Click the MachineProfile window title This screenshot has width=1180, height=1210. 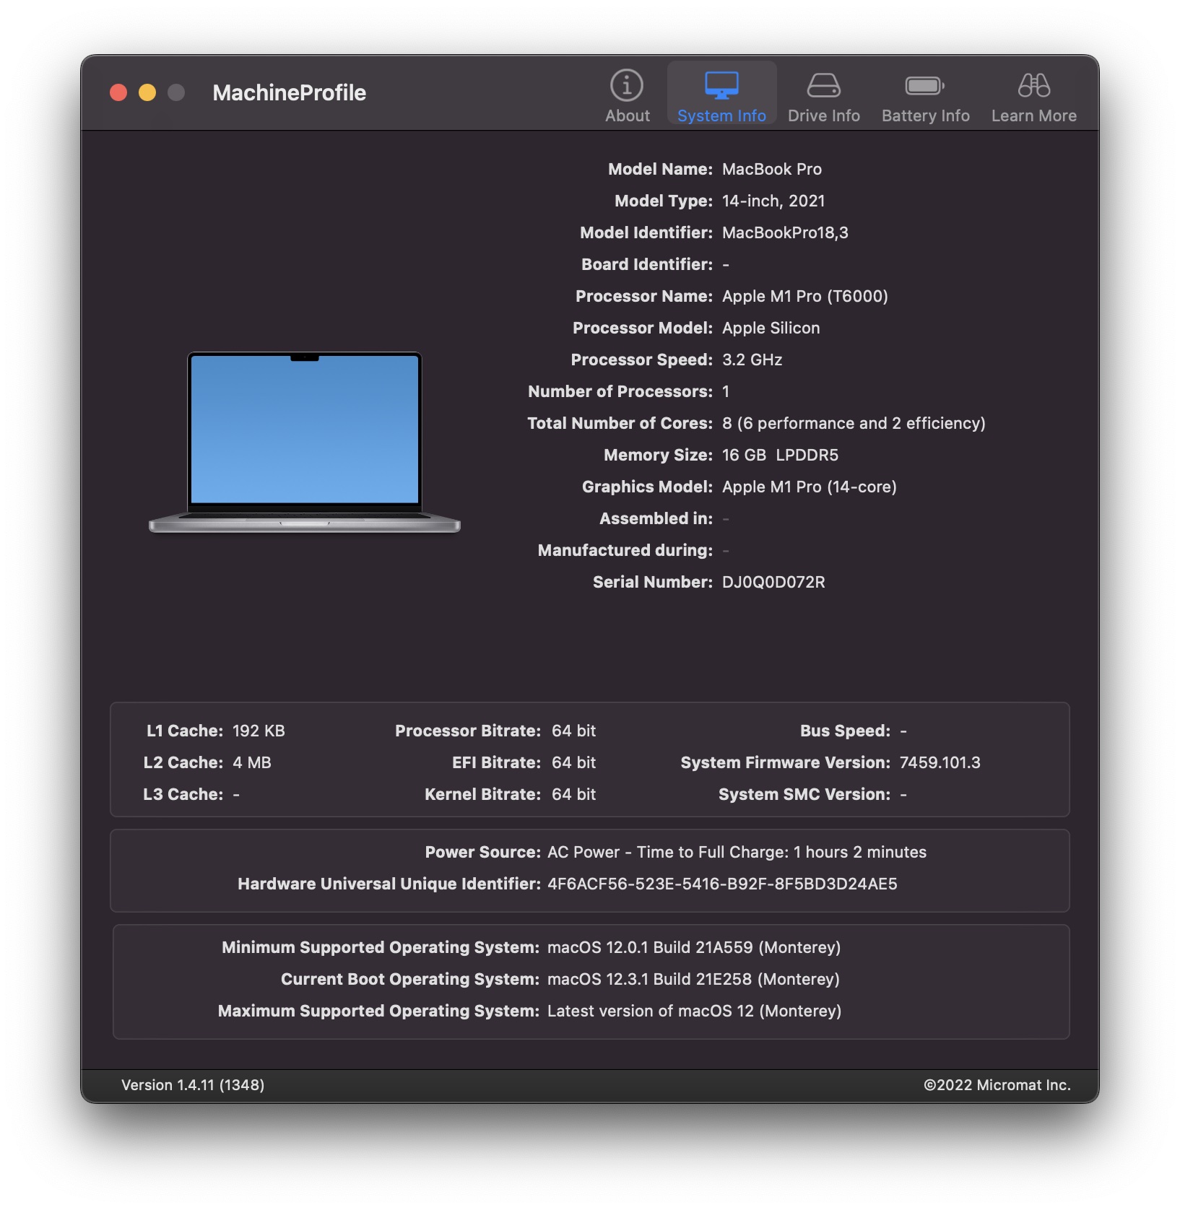point(289,92)
